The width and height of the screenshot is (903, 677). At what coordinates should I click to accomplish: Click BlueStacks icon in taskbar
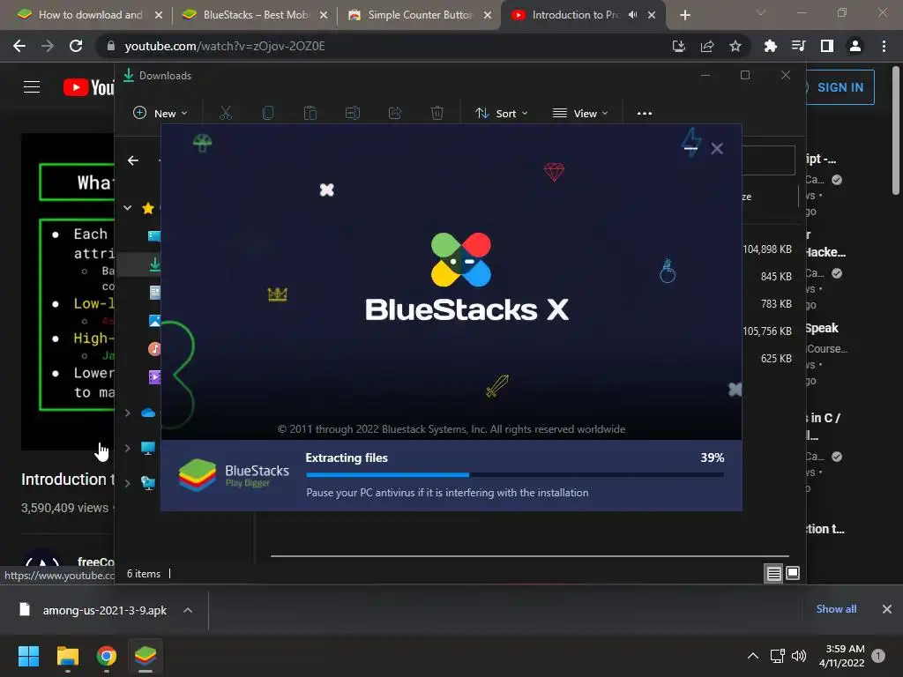click(146, 656)
